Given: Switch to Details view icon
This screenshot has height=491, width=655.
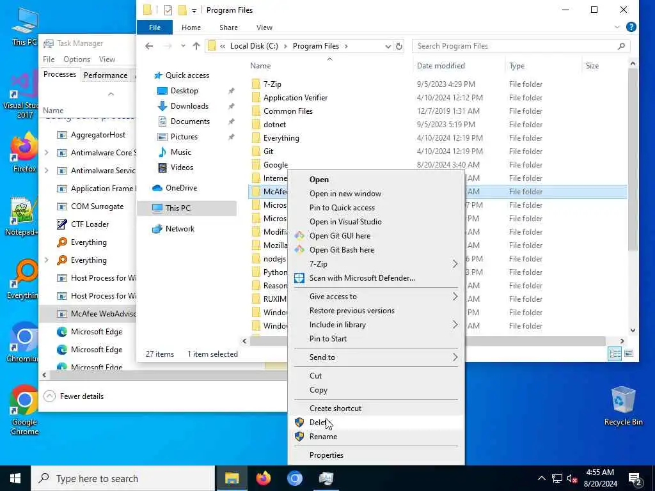Looking at the screenshot, I should pos(615,354).
